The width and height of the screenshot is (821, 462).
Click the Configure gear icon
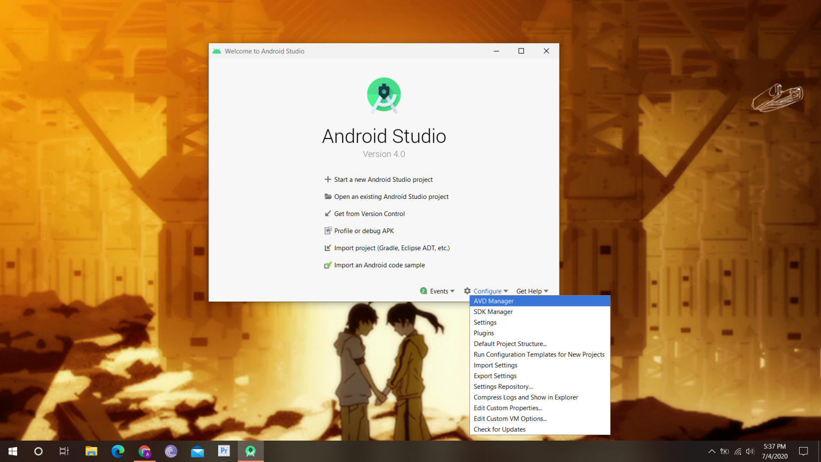pyautogui.click(x=466, y=290)
